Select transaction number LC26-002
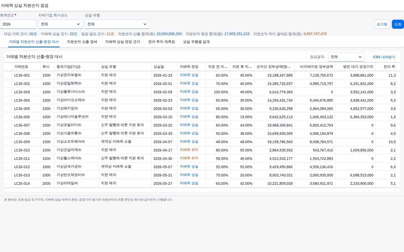404x252 pixels. click(22, 84)
